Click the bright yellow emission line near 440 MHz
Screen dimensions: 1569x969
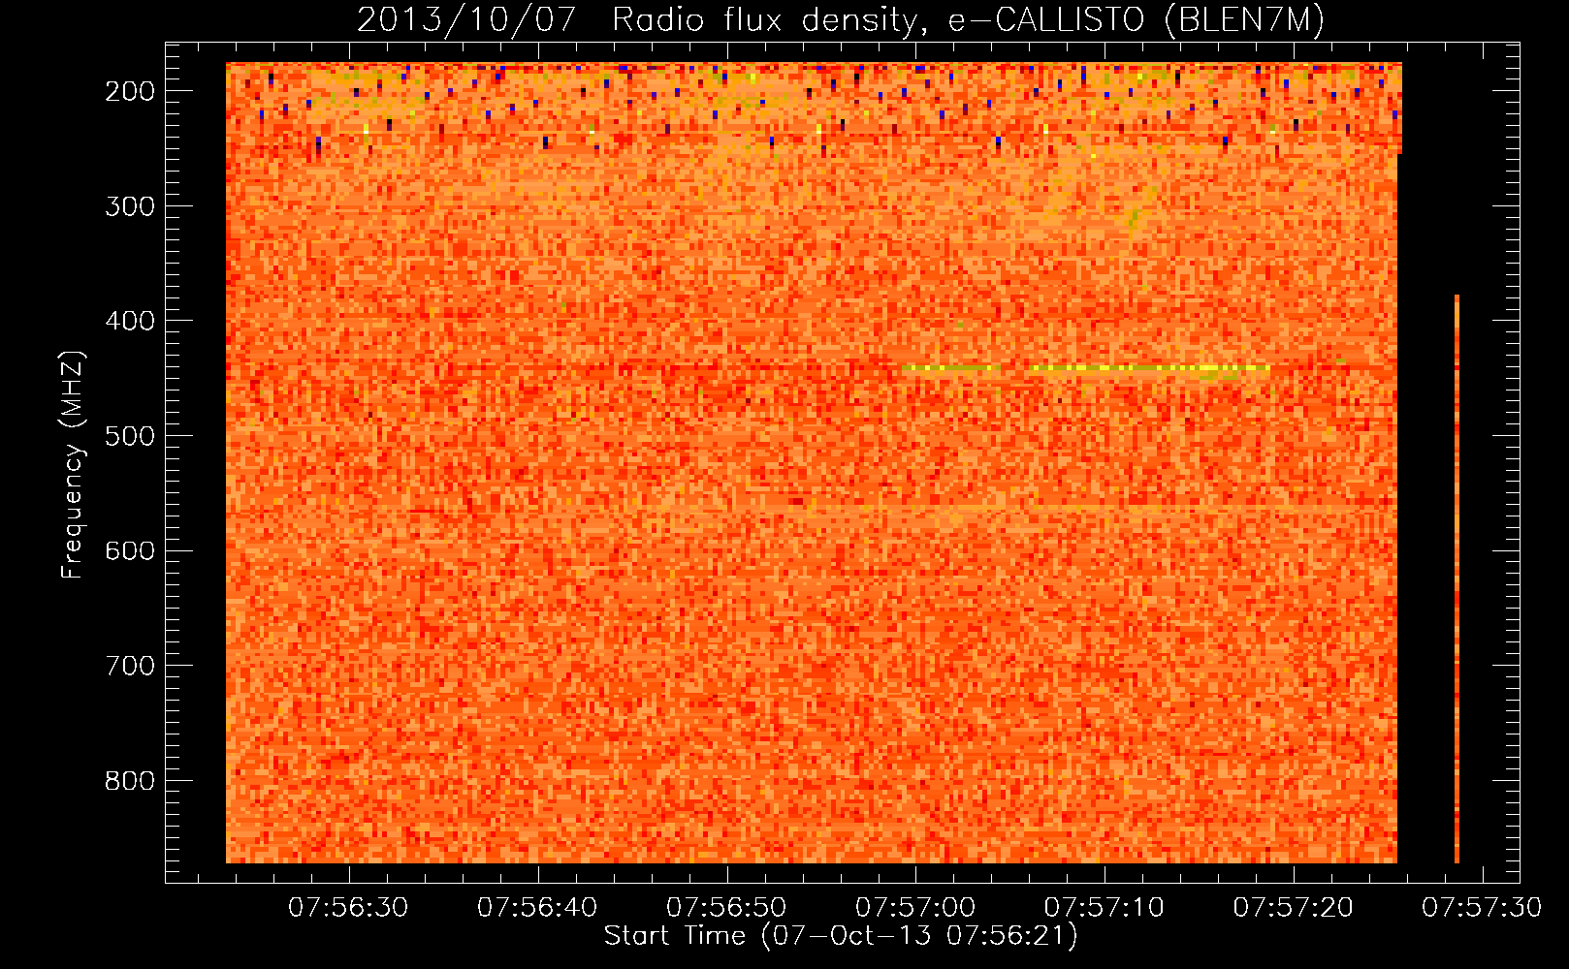(1086, 368)
